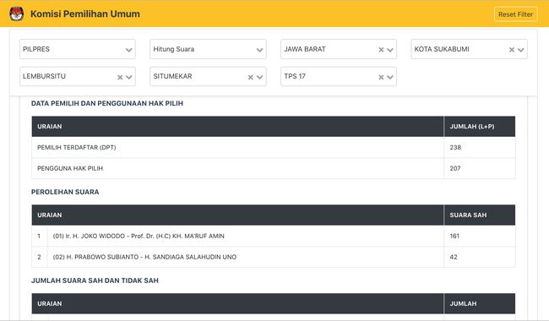549x321 pixels.
Task: Open the SITUMEKAR dropdown chevron
Action: pos(259,77)
